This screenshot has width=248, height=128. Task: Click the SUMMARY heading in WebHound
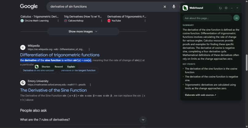[x=188, y=25]
